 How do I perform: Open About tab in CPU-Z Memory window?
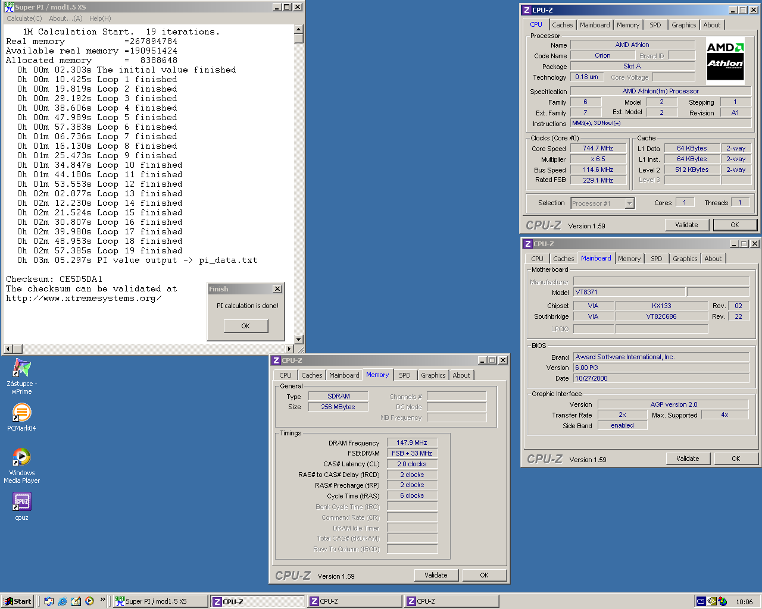461,375
